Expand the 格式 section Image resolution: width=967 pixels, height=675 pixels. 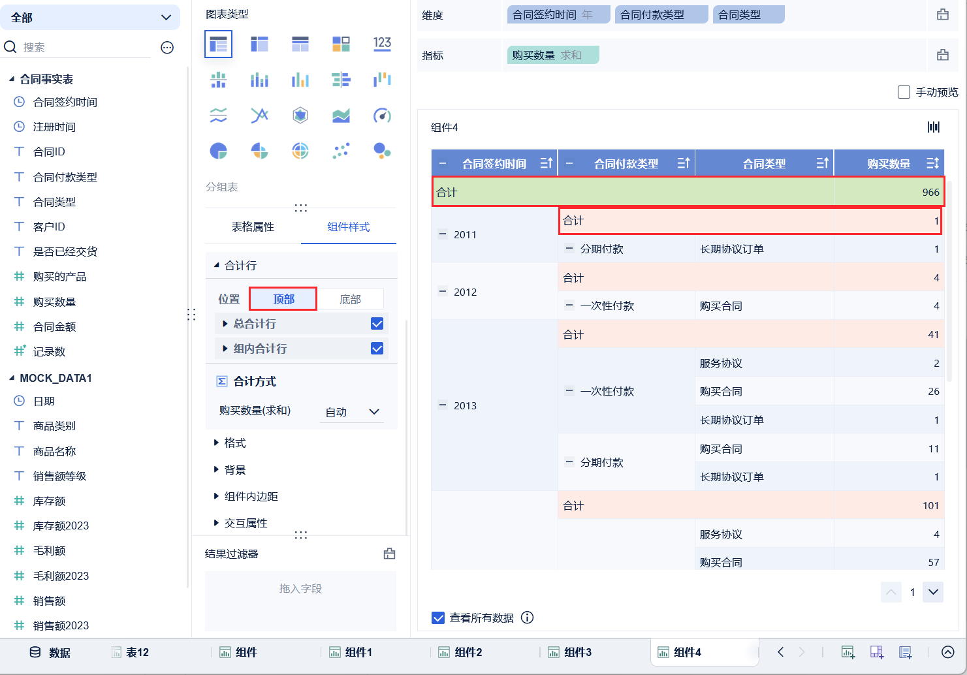click(x=217, y=443)
